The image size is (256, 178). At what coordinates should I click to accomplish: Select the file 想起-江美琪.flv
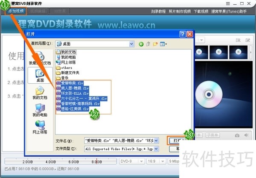[x=73, y=109]
